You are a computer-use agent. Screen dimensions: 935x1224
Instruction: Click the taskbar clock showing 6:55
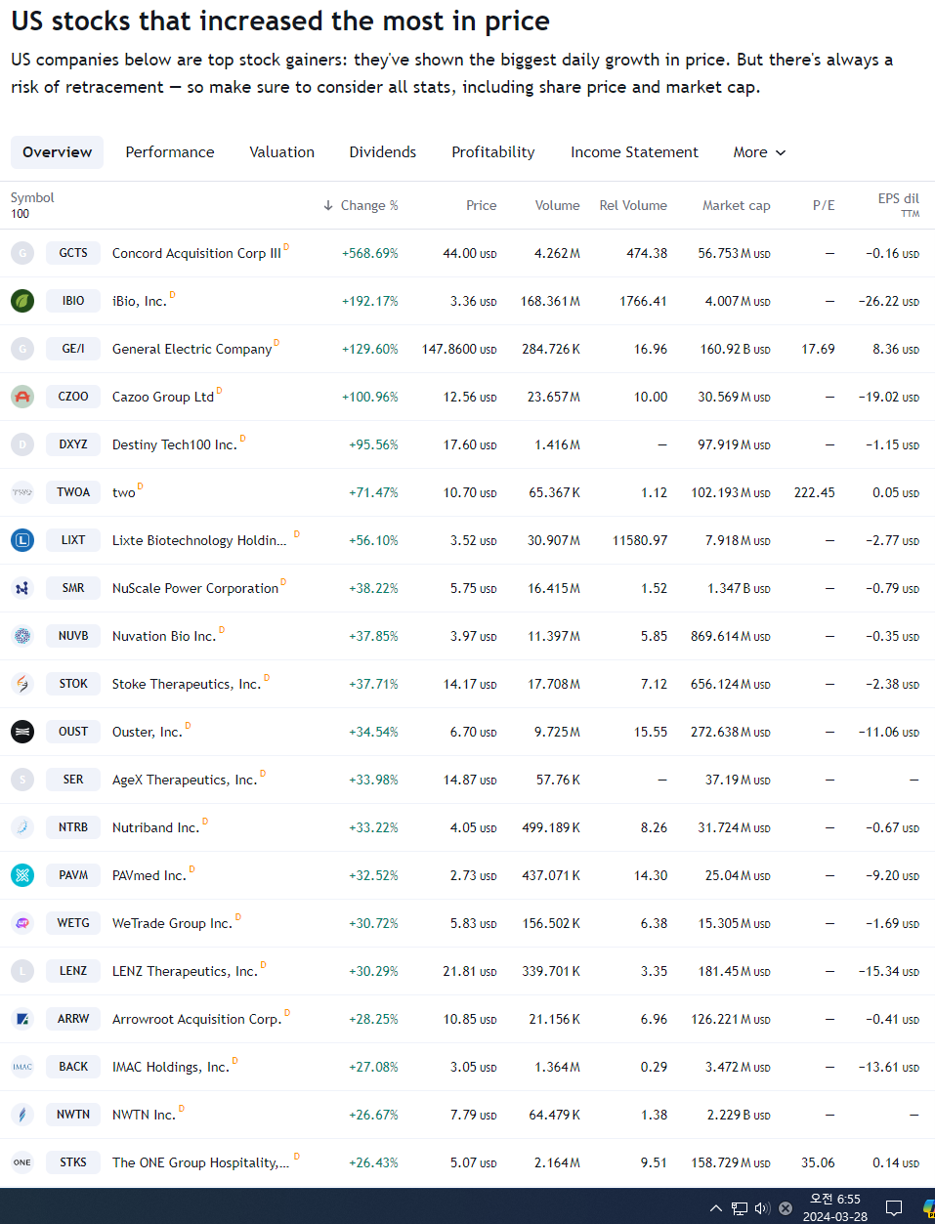pos(835,1207)
